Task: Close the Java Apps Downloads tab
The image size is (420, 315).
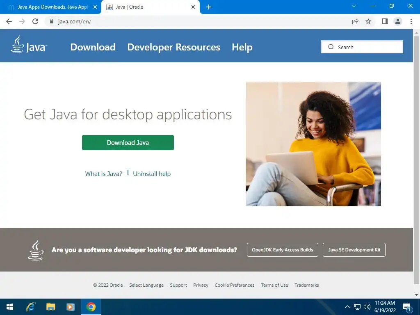Action: coord(95,7)
